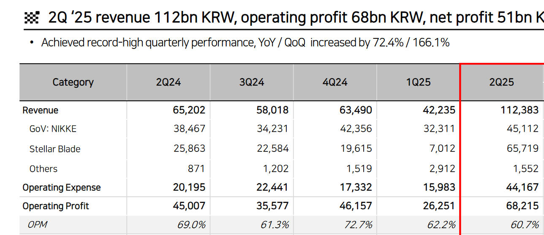Click the OPM value 61.3%
The width and height of the screenshot is (544, 235).
(275, 225)
